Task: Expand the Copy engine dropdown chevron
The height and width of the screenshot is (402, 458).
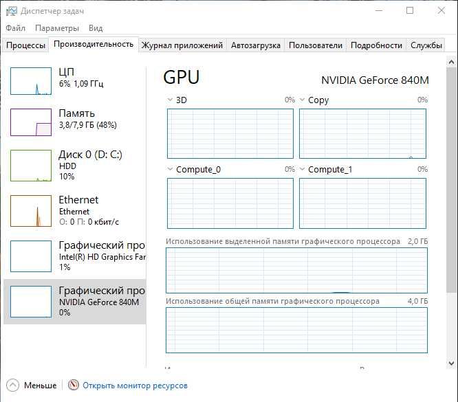Action: pos(303,100)
